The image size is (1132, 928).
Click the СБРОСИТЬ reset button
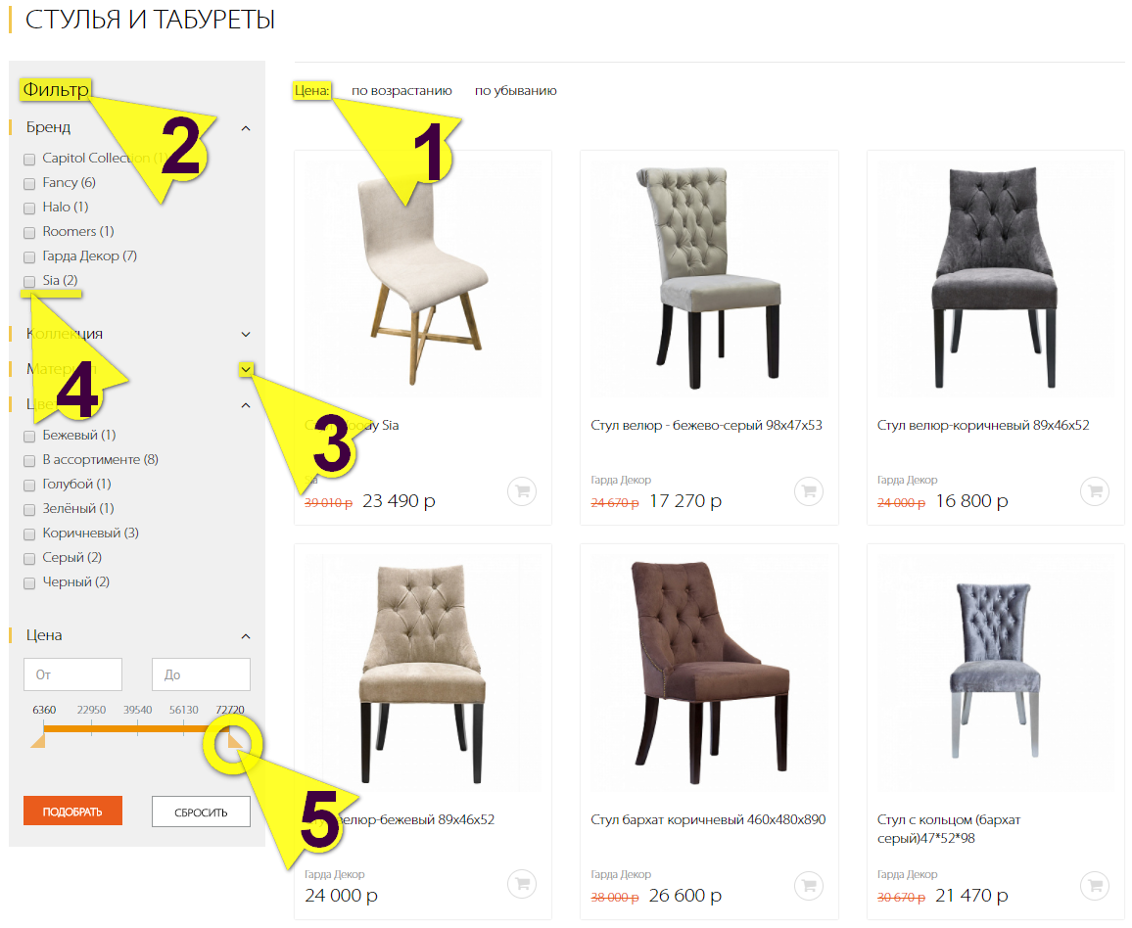click(201, 812)
